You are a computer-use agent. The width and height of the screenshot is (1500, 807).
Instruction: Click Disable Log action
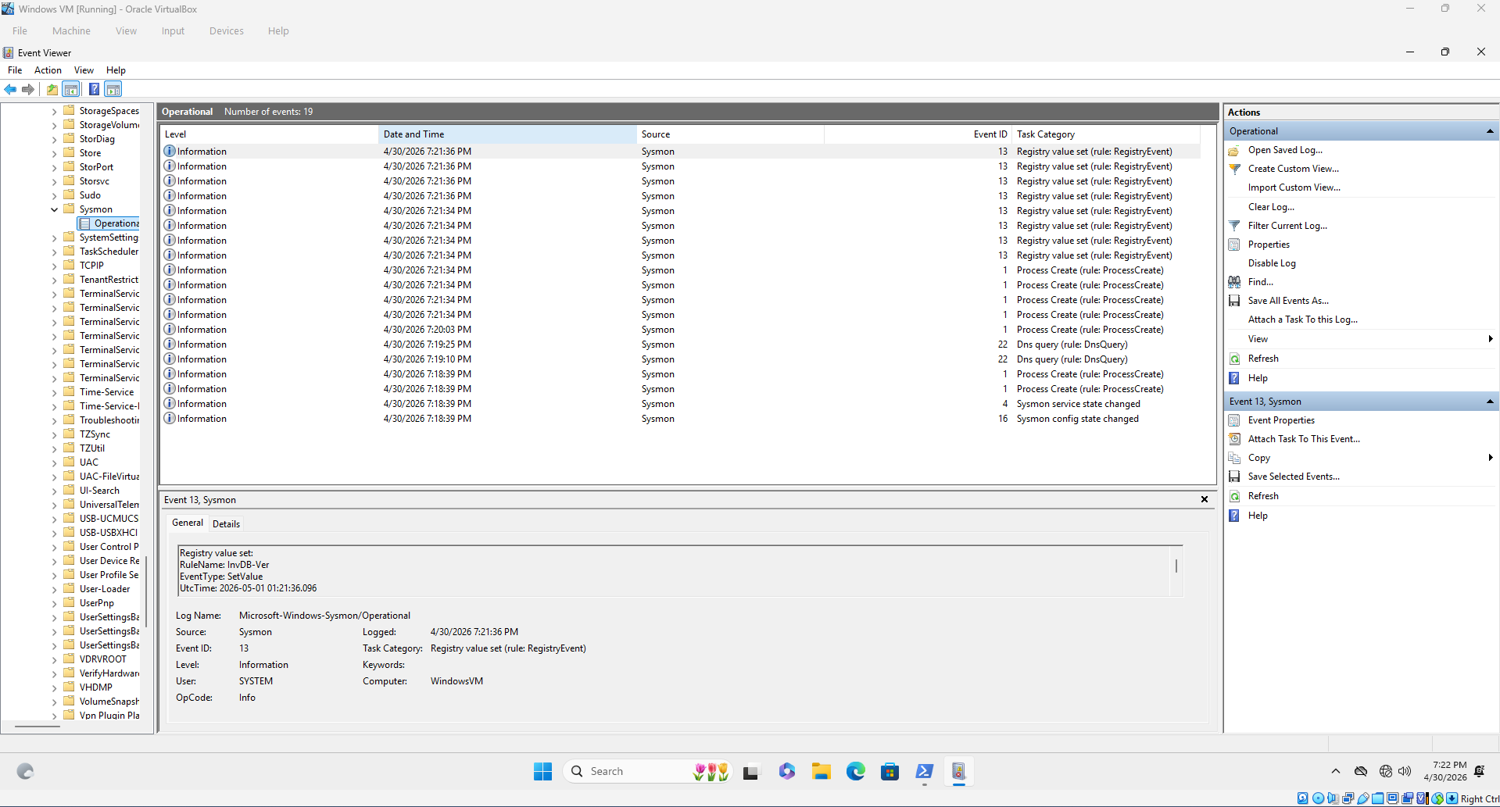[x=1272, y=263]
